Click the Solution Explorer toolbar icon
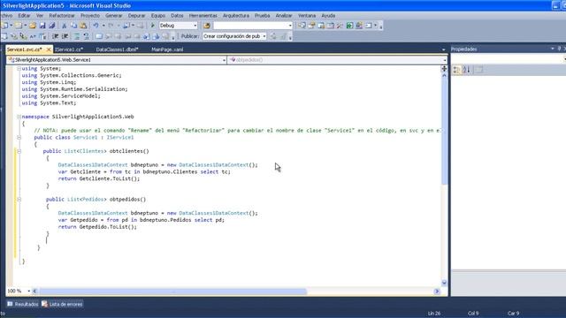This screenshot has width=566, height=318. (x=302, y=26)
